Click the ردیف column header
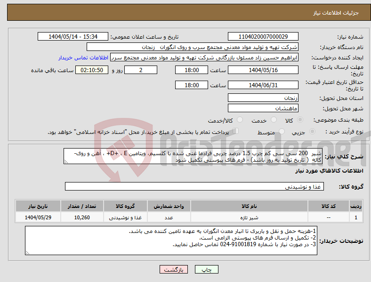Image resolution: width=371 pixels, height=282 pixels. 355,206
